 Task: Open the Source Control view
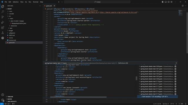point(3,17)
